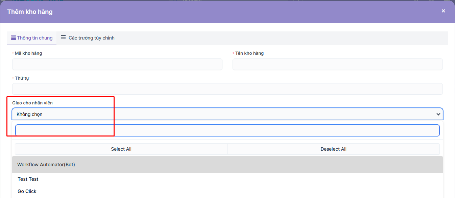Open the Các trường tùy chỉnh tab
This screenshot has width=455, height=198.
[x=91, y=38]
